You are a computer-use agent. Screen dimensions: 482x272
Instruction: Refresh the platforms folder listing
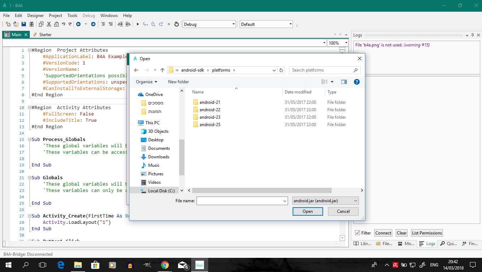[x=281, y=70]
